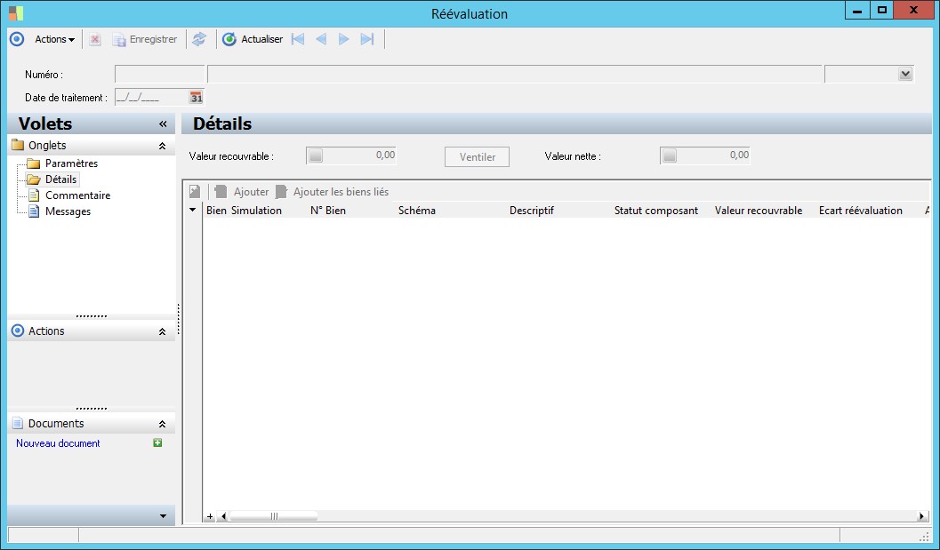Click the plus icon at grid bottom left

pyautogui.click(x=210, y=516)
